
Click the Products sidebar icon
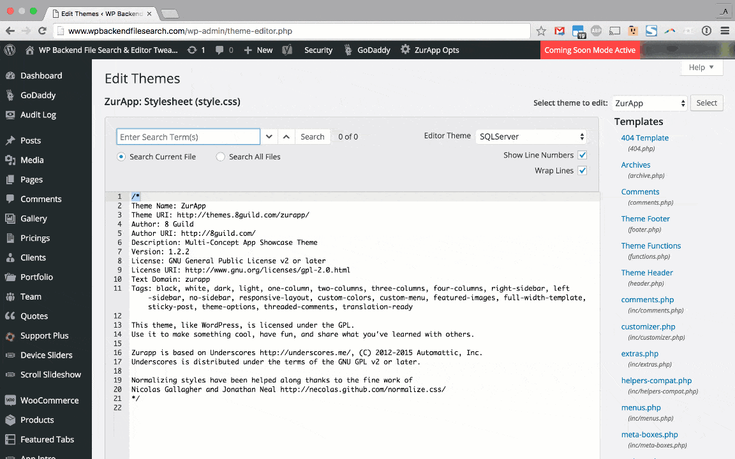tap(10, 419)
